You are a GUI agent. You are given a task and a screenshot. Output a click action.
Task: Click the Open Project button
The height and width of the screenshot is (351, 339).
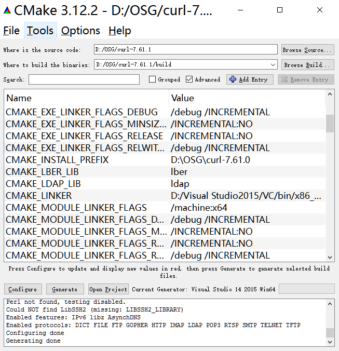point(108,289)
